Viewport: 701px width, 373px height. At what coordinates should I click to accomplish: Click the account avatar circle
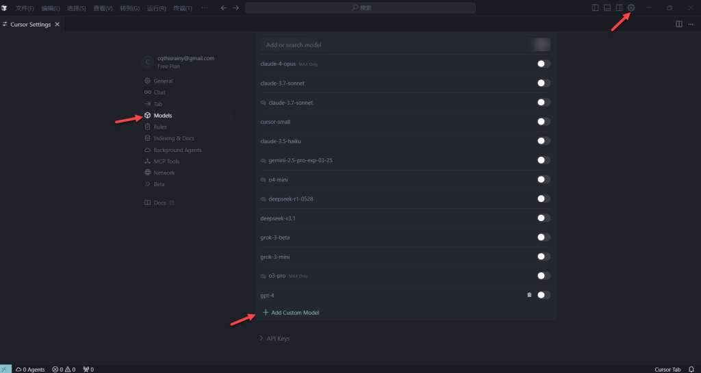pyautogui.click(x=148, y=62)
